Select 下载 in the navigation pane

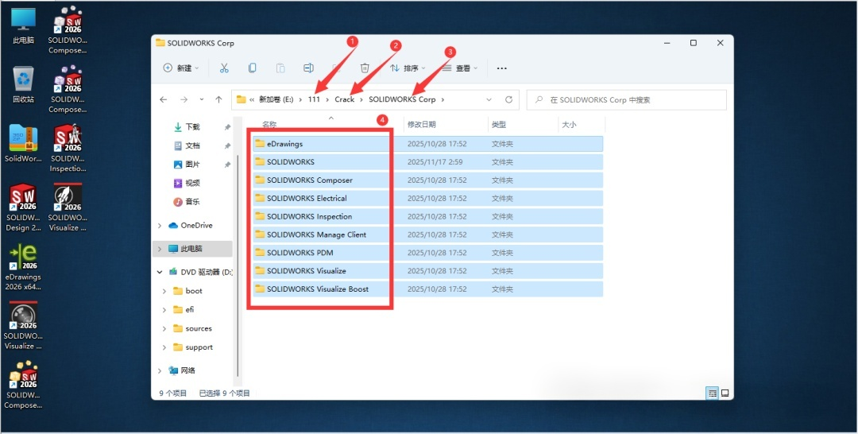coord(192,127)
